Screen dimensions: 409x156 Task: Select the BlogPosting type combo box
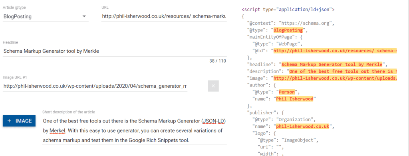point(46,17)
